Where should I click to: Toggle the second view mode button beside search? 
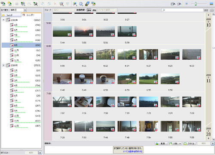point(212,10)
